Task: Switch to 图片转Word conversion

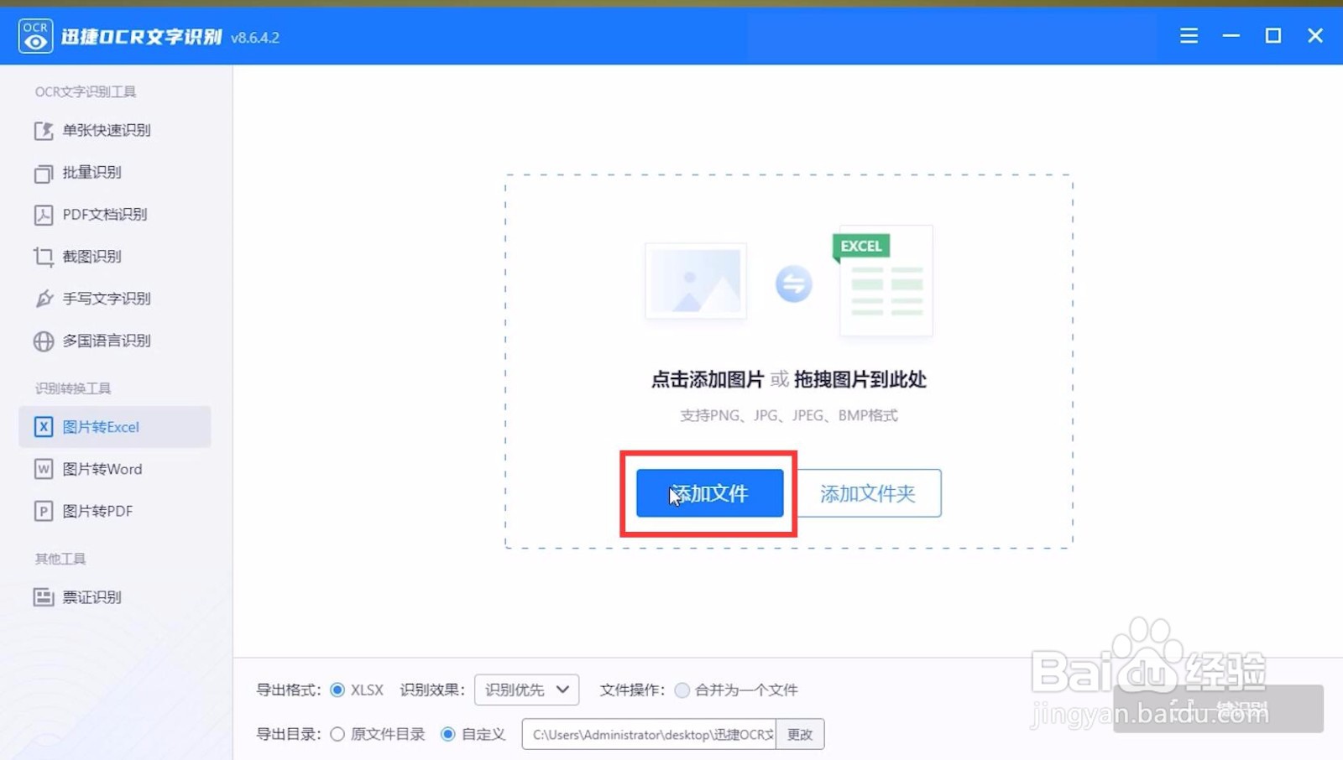Action: click(101, 469)
